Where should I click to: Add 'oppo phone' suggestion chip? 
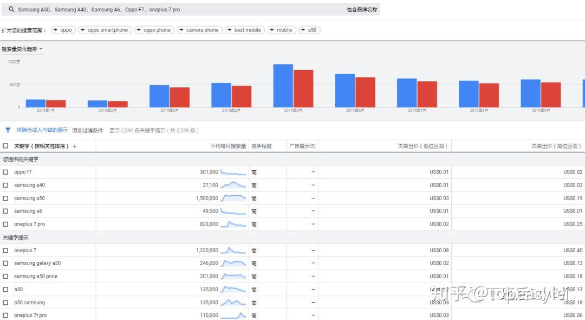point(154,30)
